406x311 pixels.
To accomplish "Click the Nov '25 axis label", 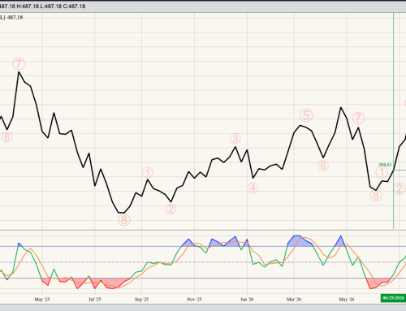I will pos(194,300).
